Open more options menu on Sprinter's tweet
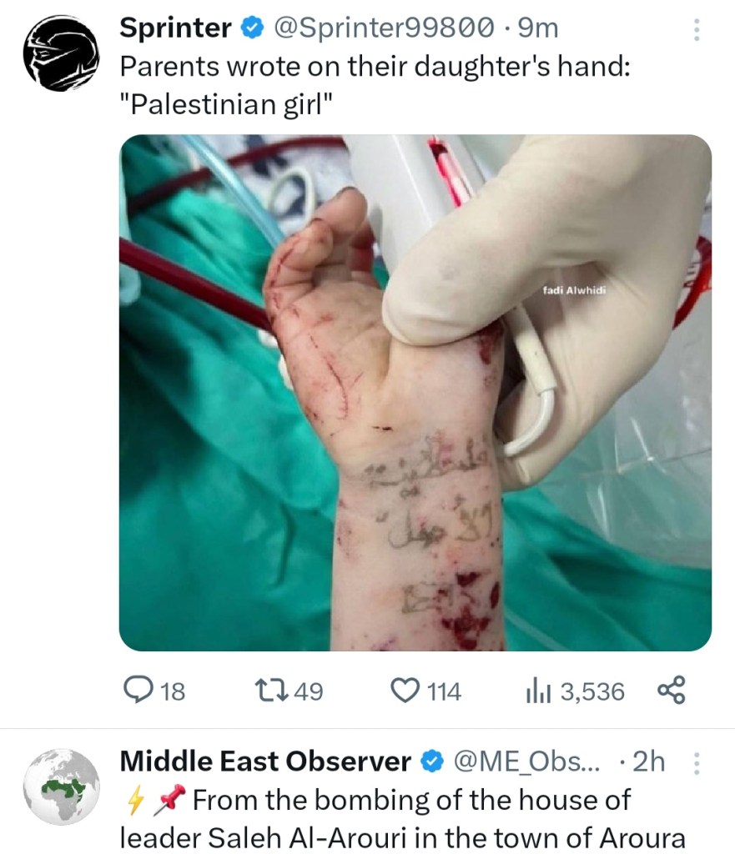735x854 pixels. (697, 30)
